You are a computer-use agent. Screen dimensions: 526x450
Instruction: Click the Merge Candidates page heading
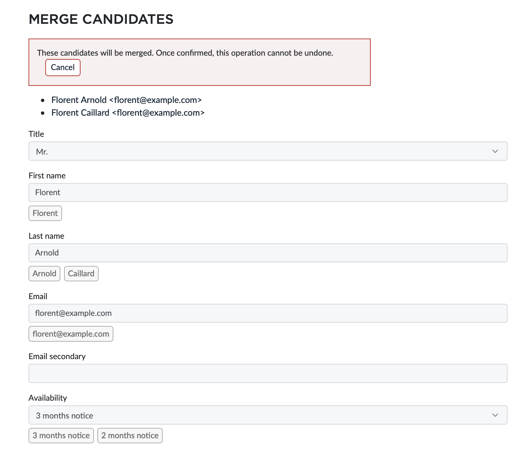(101, 19)
